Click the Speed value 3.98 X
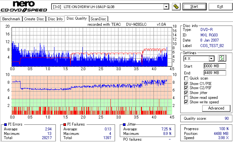The height and width of the screenshot is (142, 233). [223, 138]
